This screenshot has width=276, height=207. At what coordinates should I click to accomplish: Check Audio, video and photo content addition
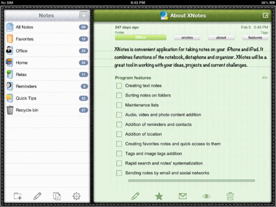(x=119, y=114)
